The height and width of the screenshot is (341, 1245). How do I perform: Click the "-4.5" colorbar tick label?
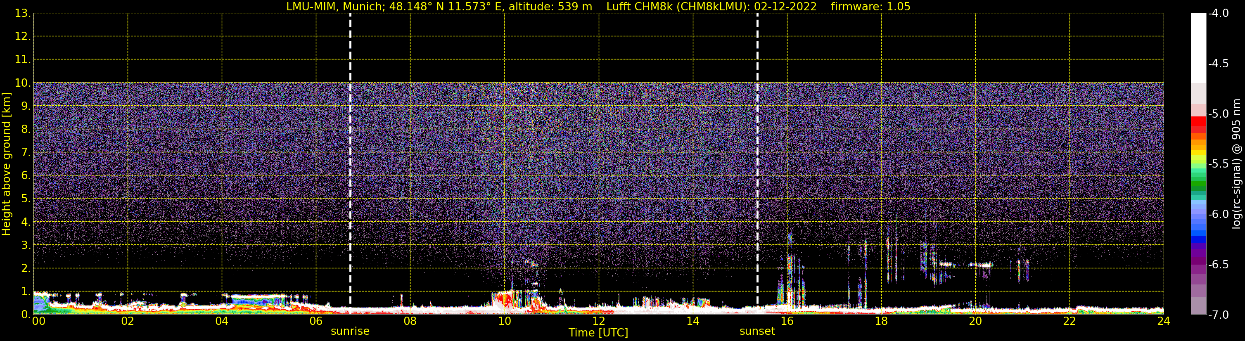point(1218,64)
